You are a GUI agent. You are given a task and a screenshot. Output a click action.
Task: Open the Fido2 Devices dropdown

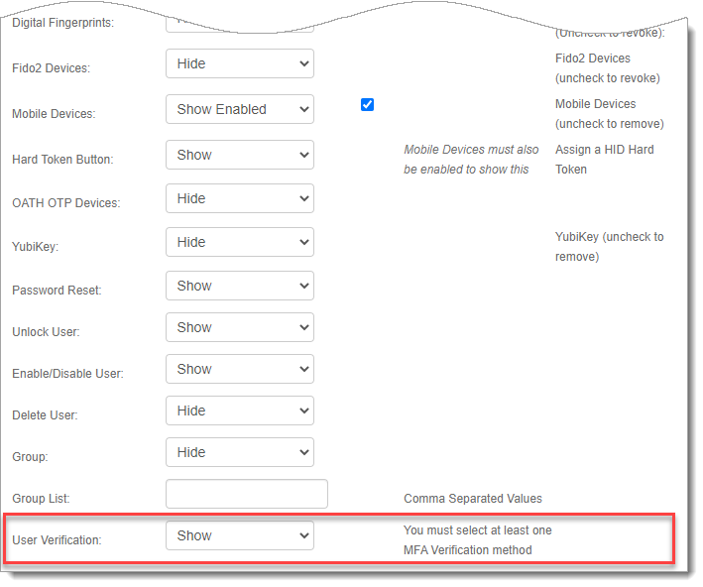pos(239,64)
